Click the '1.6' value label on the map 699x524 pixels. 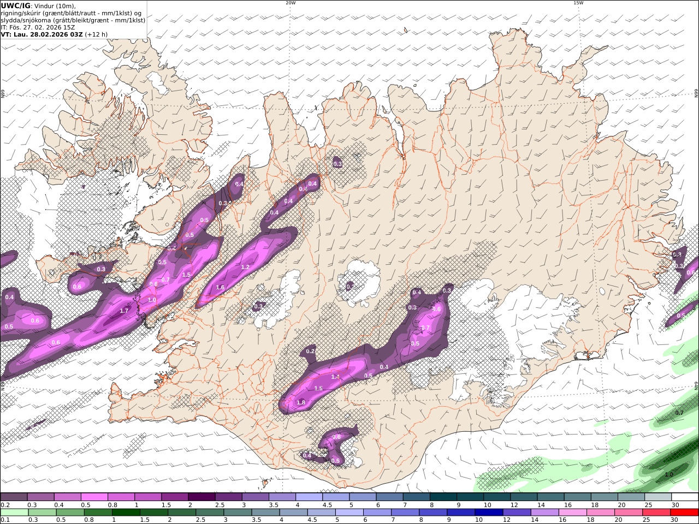tap(220, 287)
